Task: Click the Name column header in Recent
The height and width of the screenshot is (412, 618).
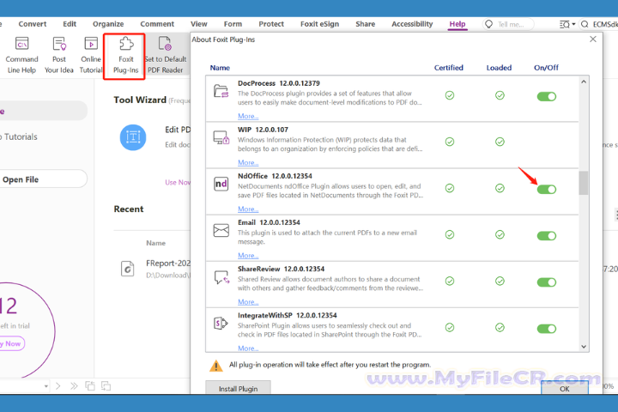Action: [155, 243]
